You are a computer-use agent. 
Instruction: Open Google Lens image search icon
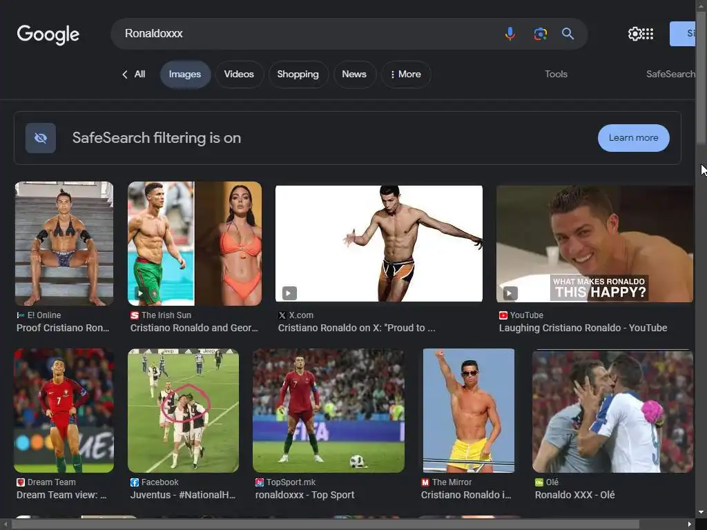[540, 34]
